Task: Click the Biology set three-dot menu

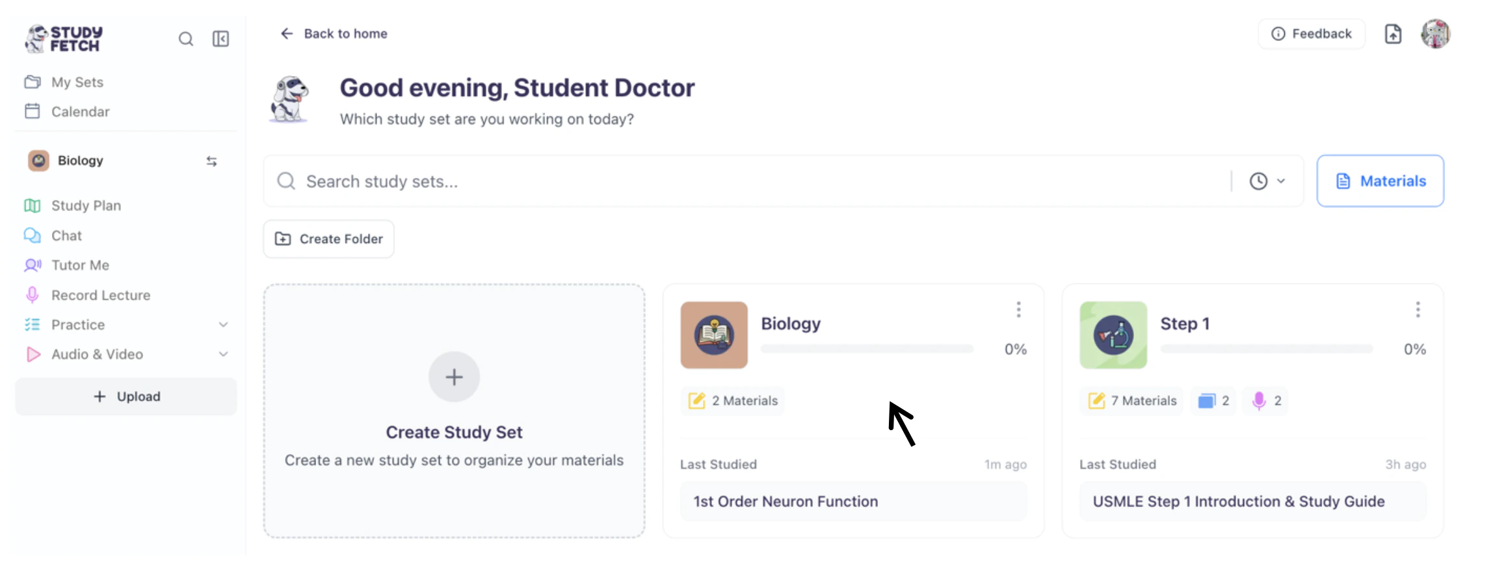Action: click(1018, 310)
